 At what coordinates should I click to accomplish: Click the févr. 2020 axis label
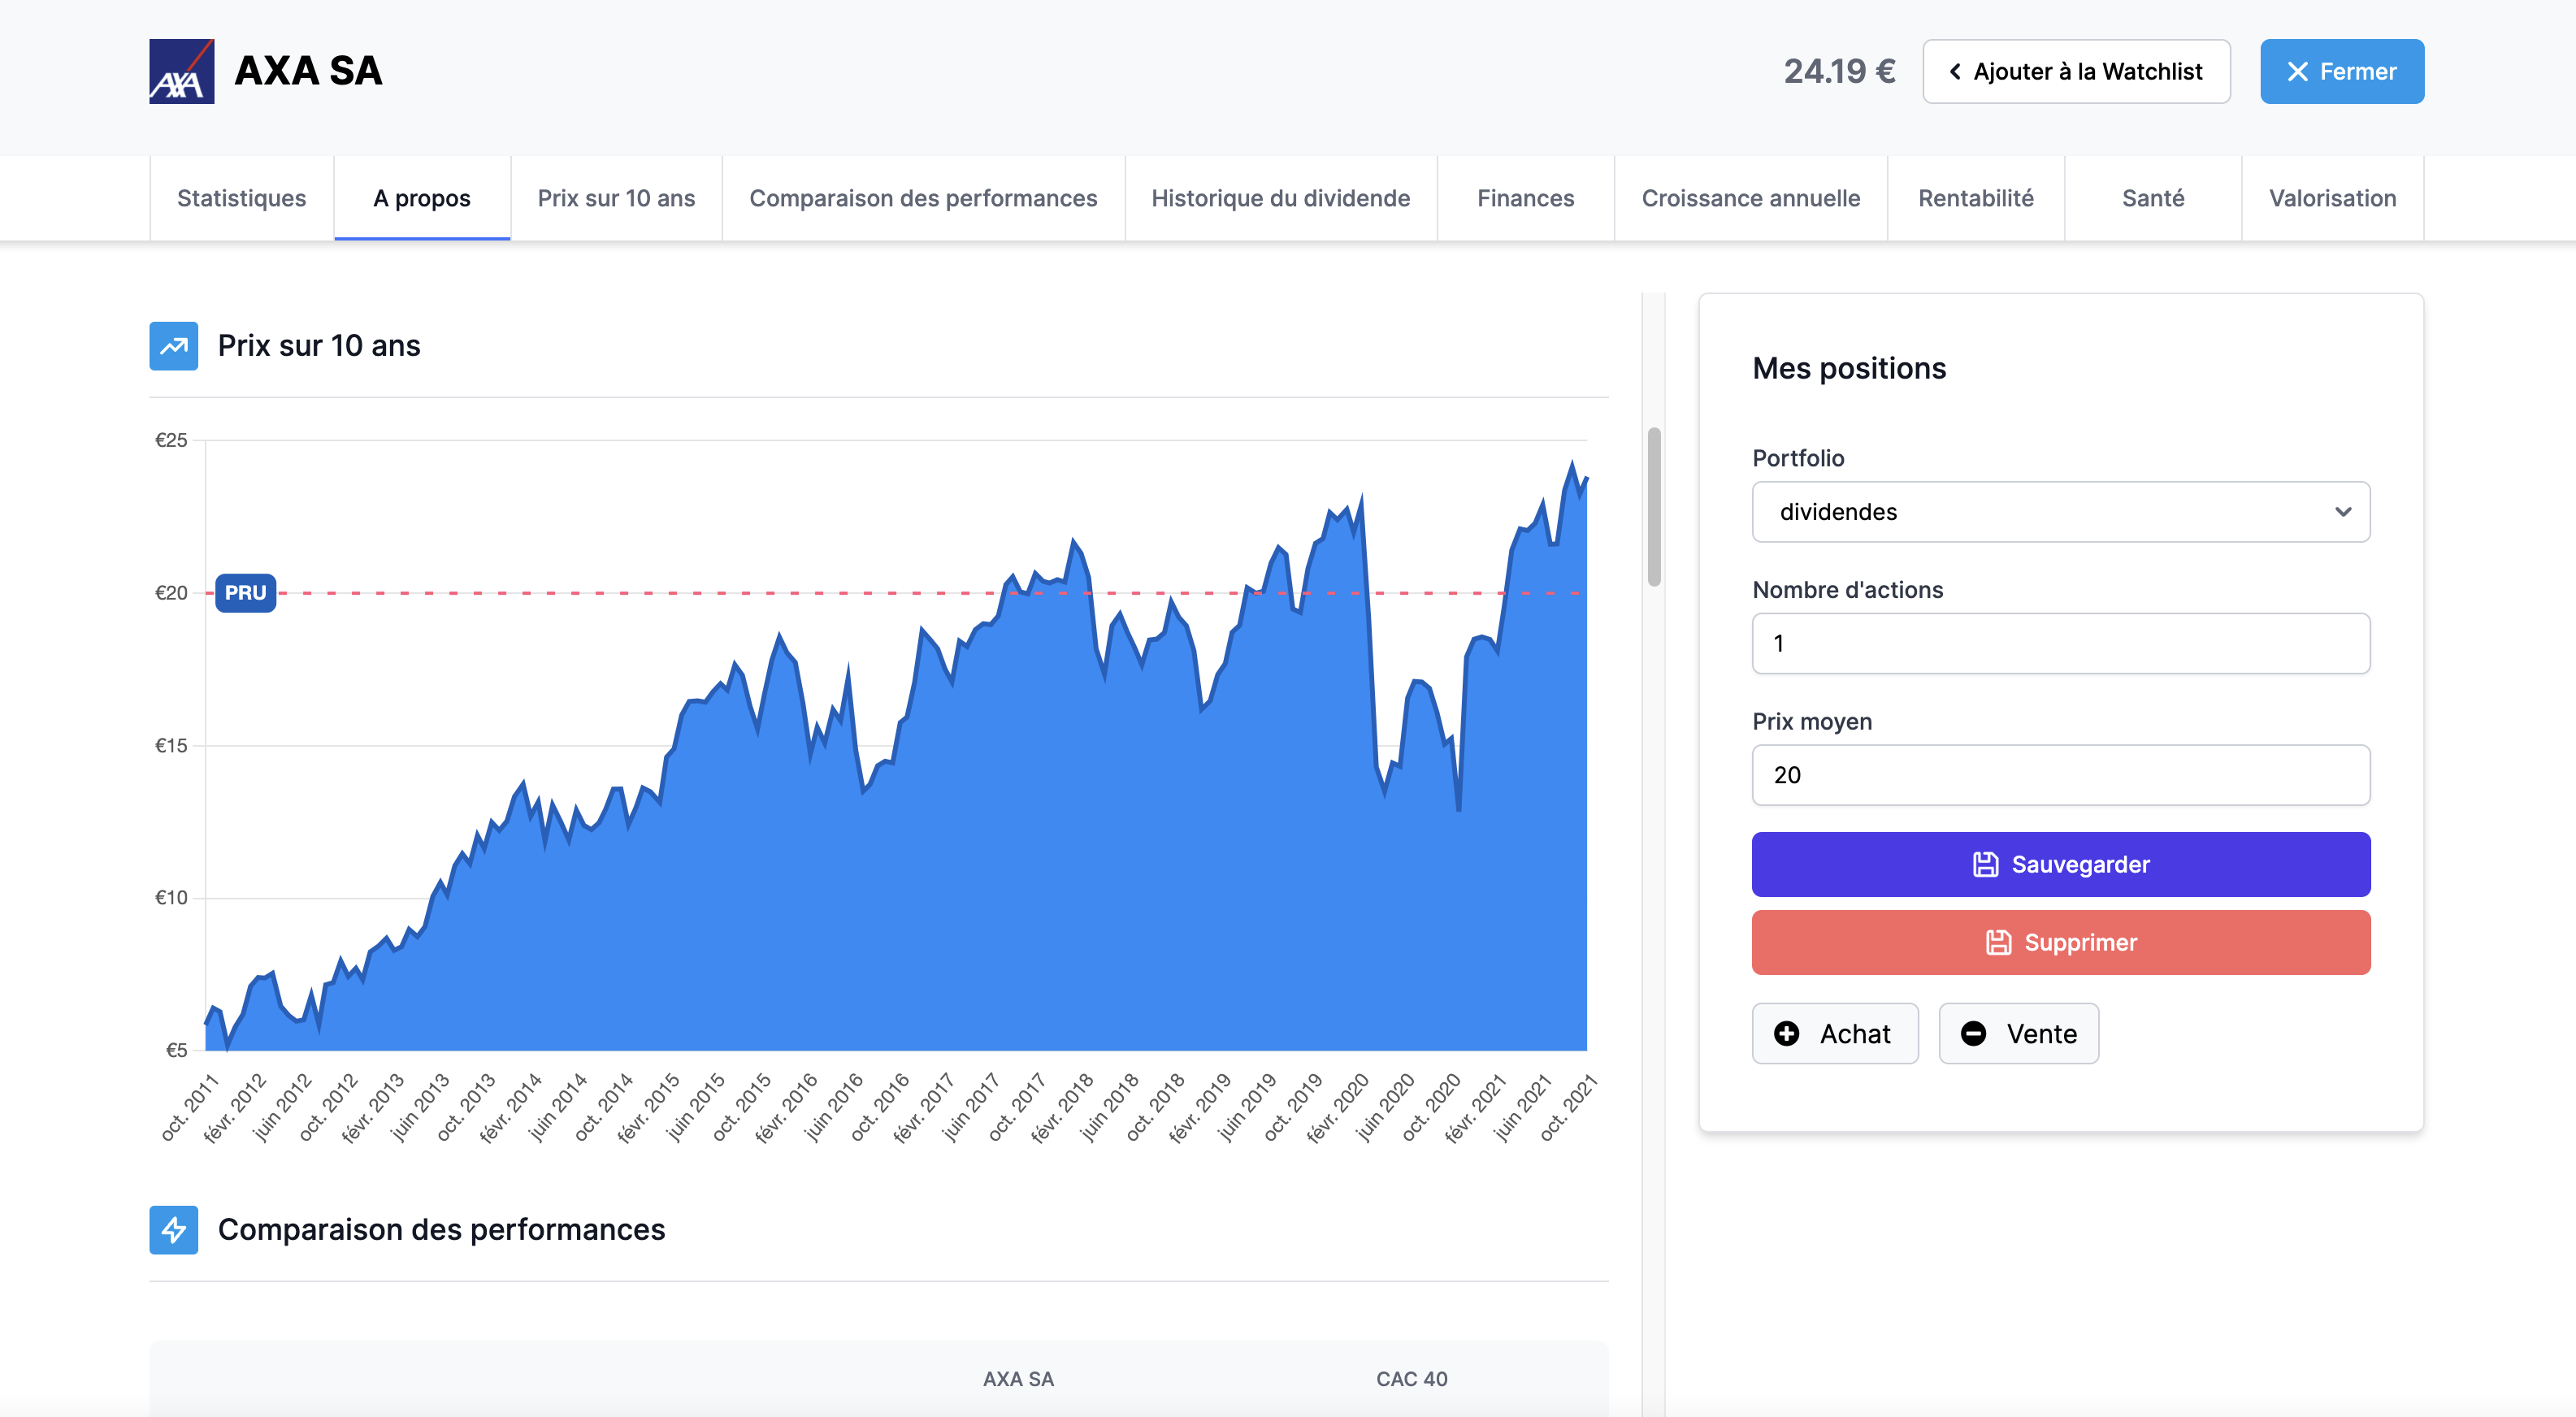pos(1337,1108)
